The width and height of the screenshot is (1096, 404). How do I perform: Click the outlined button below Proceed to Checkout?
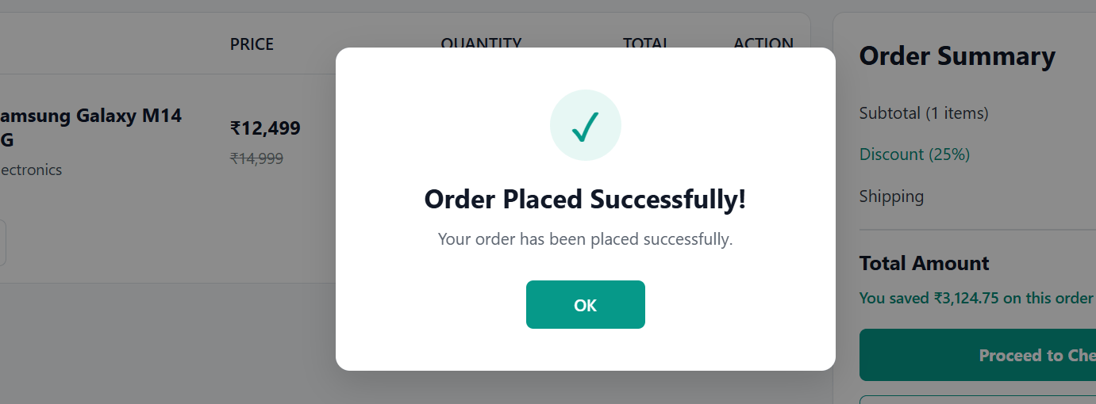(x=978, y=399)
